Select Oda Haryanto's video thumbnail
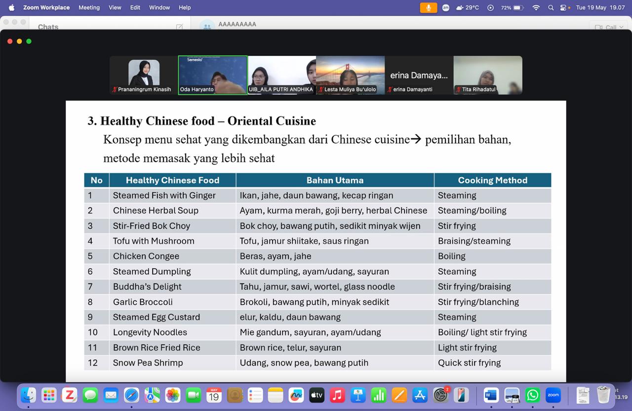 213,75
